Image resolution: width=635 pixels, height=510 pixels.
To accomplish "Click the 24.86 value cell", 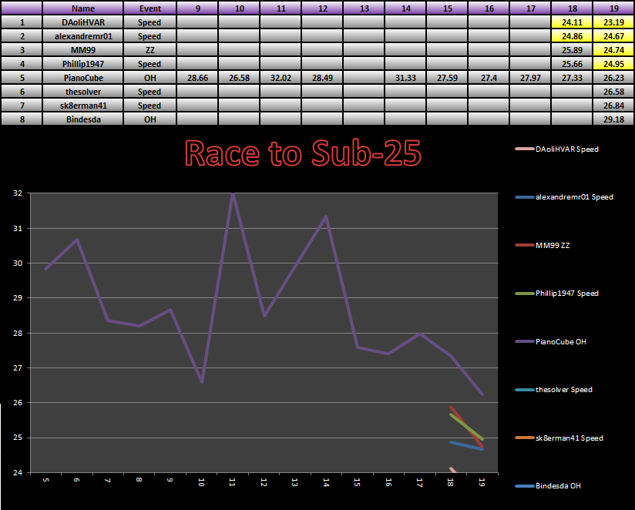I will point(572,36).
